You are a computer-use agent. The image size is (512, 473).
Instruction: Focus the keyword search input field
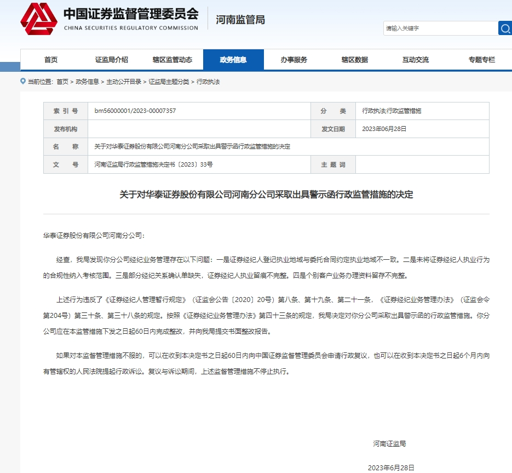point(440,28)
